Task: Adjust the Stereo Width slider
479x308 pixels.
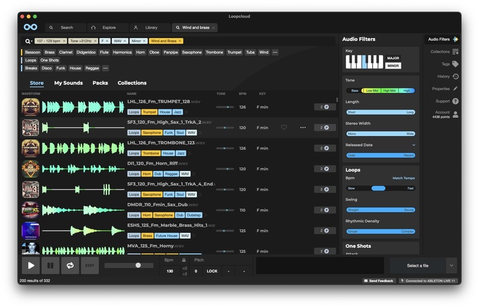Action: point(380,134)
